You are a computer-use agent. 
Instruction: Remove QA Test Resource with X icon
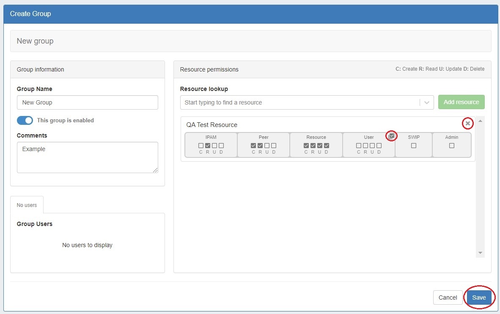point(467,123)
